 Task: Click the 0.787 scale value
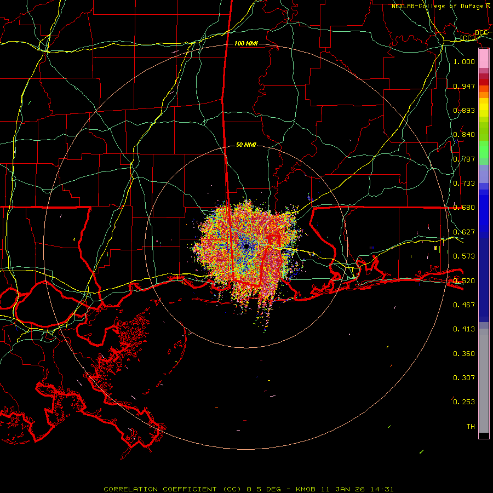(x=464, y=159)
